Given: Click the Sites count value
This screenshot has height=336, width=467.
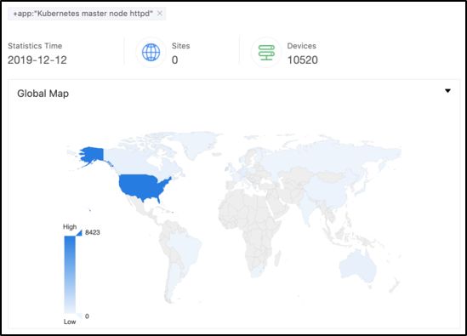Looking at the screenshot, I should pos(175,60).
